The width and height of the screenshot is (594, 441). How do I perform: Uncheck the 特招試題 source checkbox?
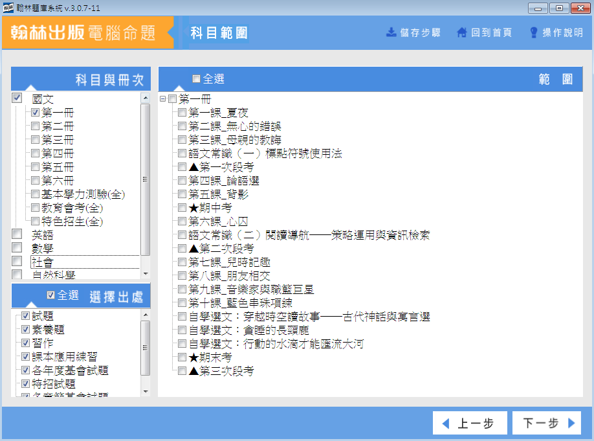coord(25,384)
